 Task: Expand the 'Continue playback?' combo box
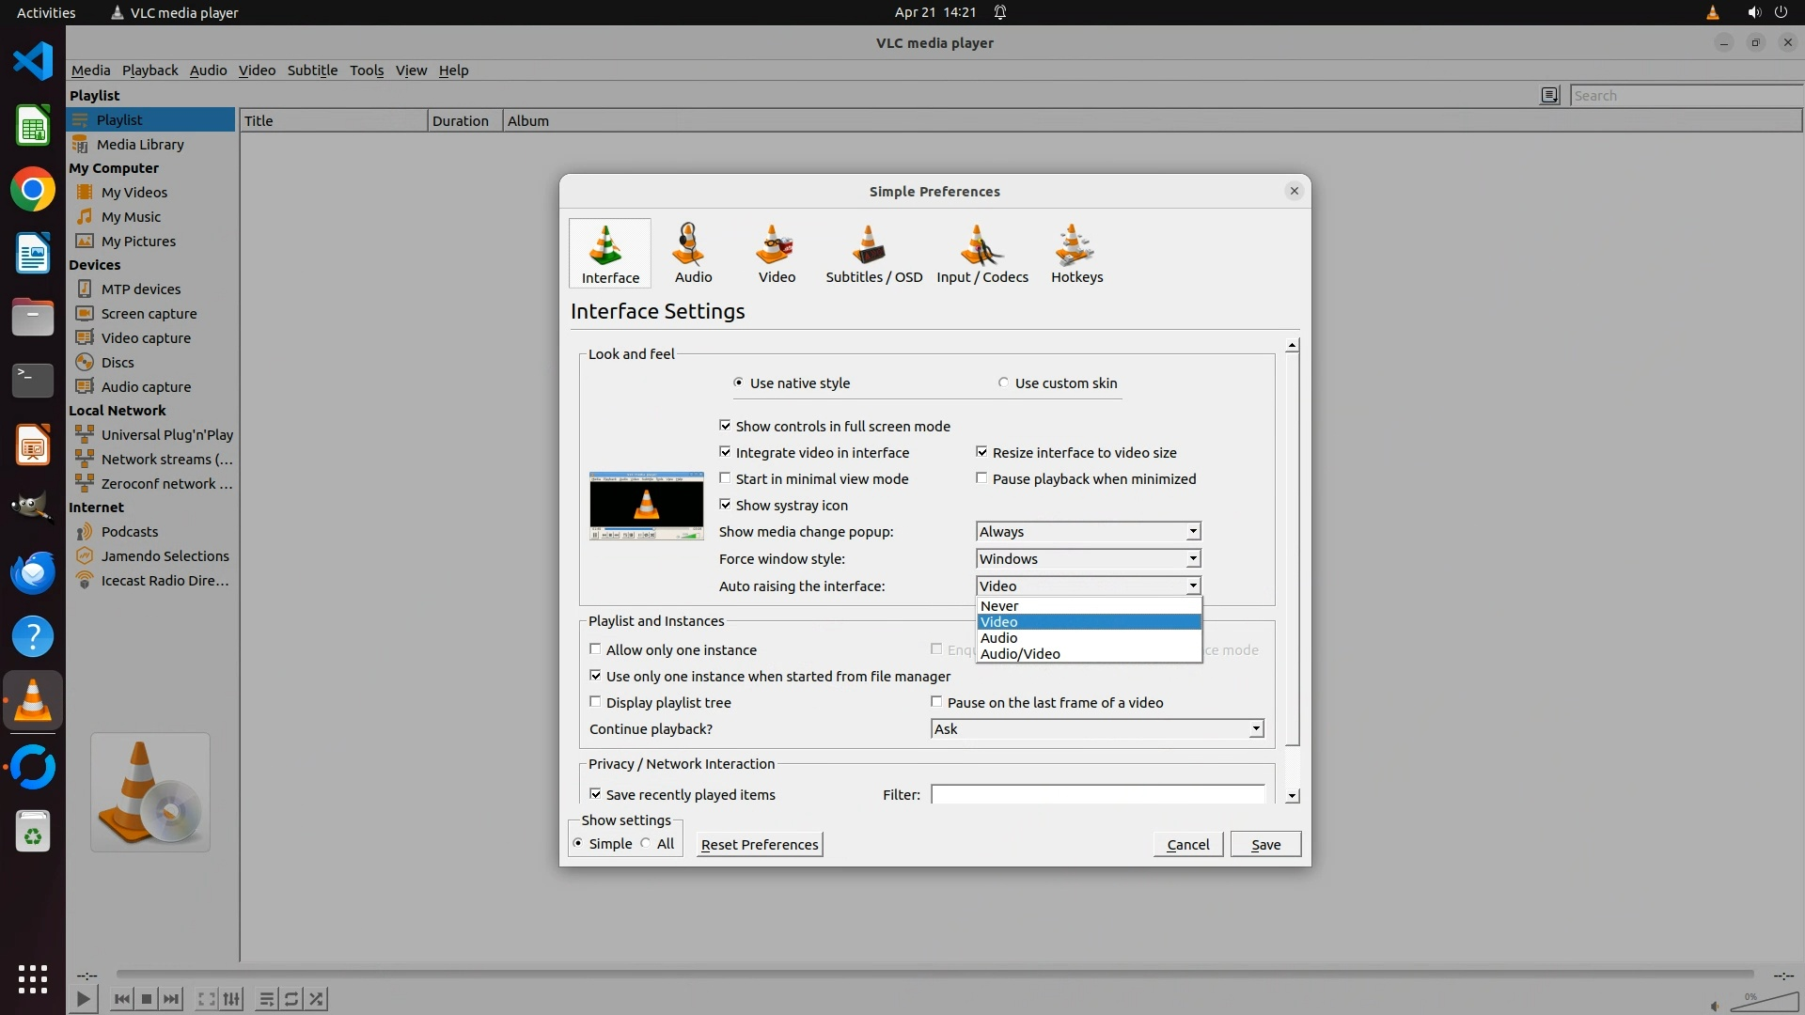pyautogui.click(x=1096, y=729)
